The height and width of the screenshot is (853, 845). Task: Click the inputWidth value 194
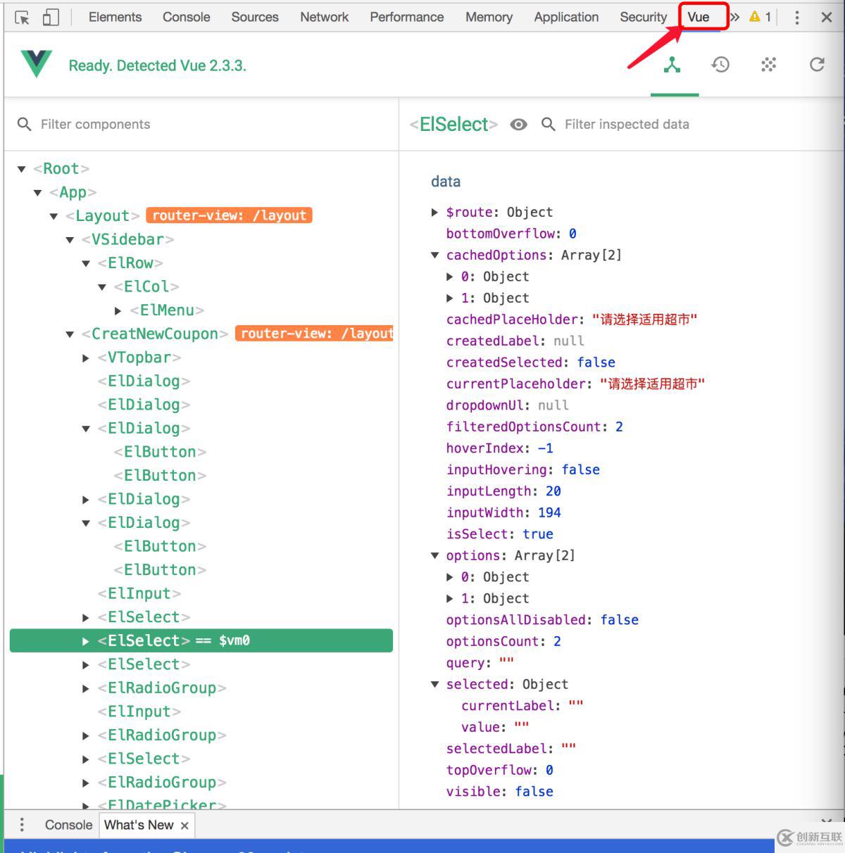pyautogui.click(x=549, y=512)
